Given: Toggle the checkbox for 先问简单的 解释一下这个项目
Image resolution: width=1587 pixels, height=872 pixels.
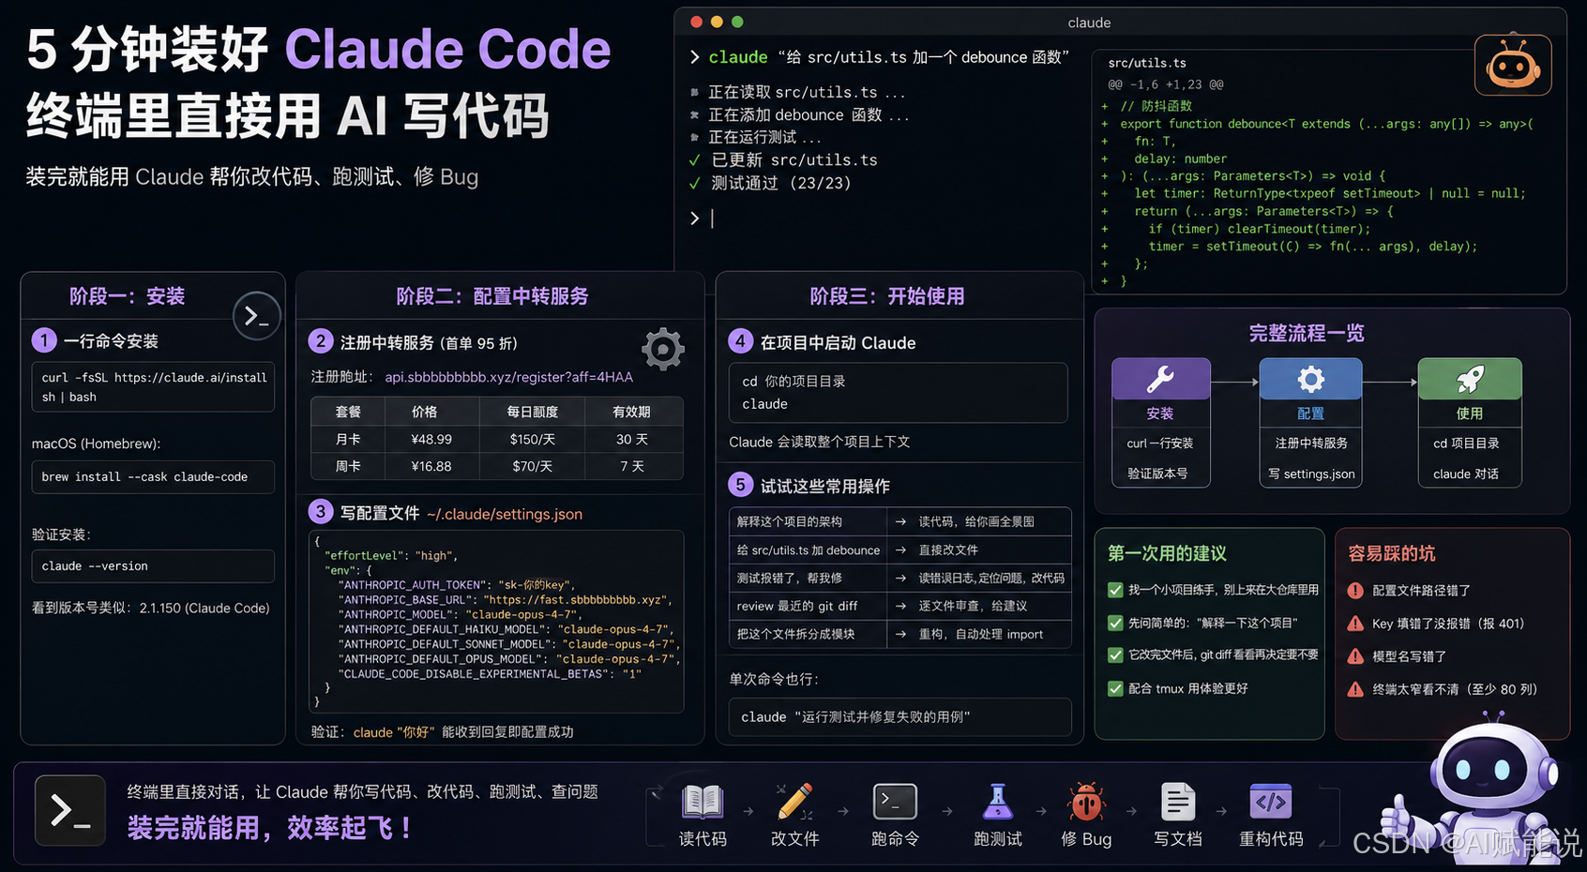Looking at the screenshot, I should 1115,623.
